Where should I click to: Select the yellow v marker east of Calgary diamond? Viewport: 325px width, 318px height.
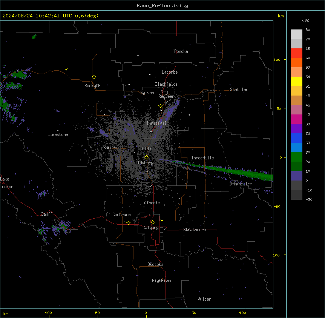162,221
